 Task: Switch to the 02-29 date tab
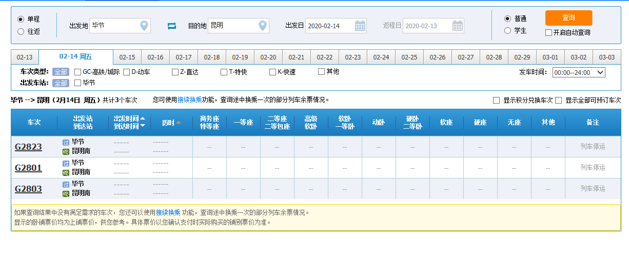pos(522,57)
